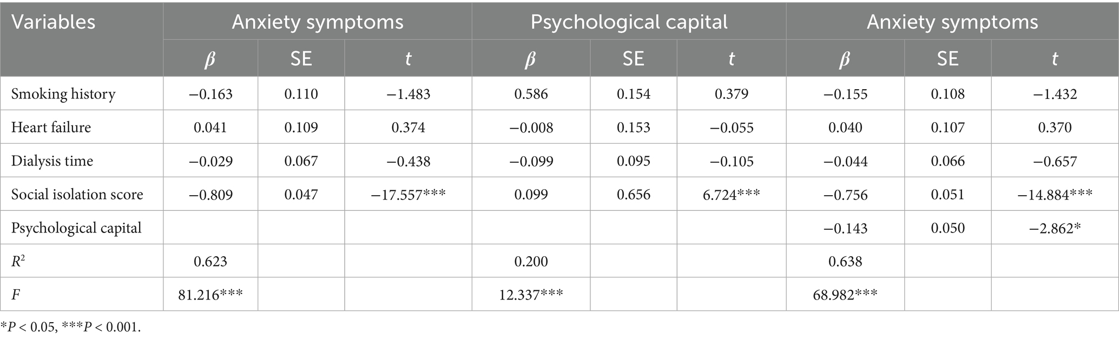Select the Social isolation score label

[77, 195]
